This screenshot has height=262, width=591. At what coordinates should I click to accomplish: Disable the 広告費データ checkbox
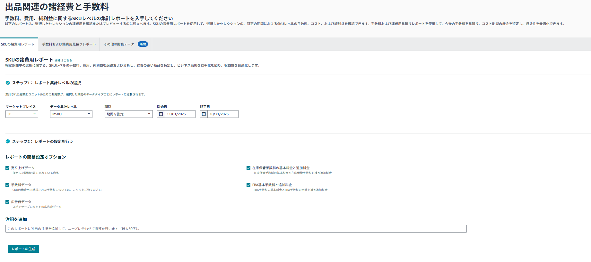[x=7, y=202]
